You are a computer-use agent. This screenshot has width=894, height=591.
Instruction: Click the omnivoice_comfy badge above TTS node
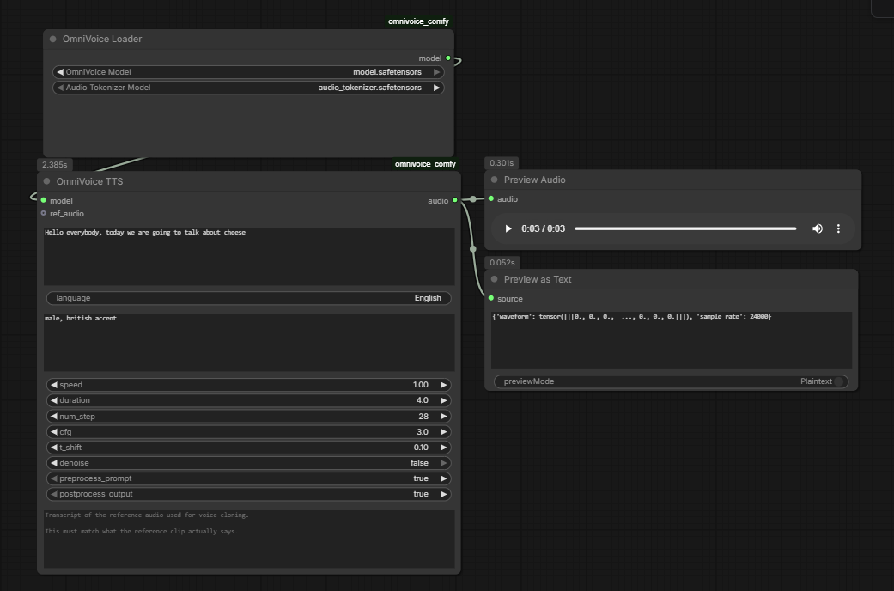click(425, 164)
